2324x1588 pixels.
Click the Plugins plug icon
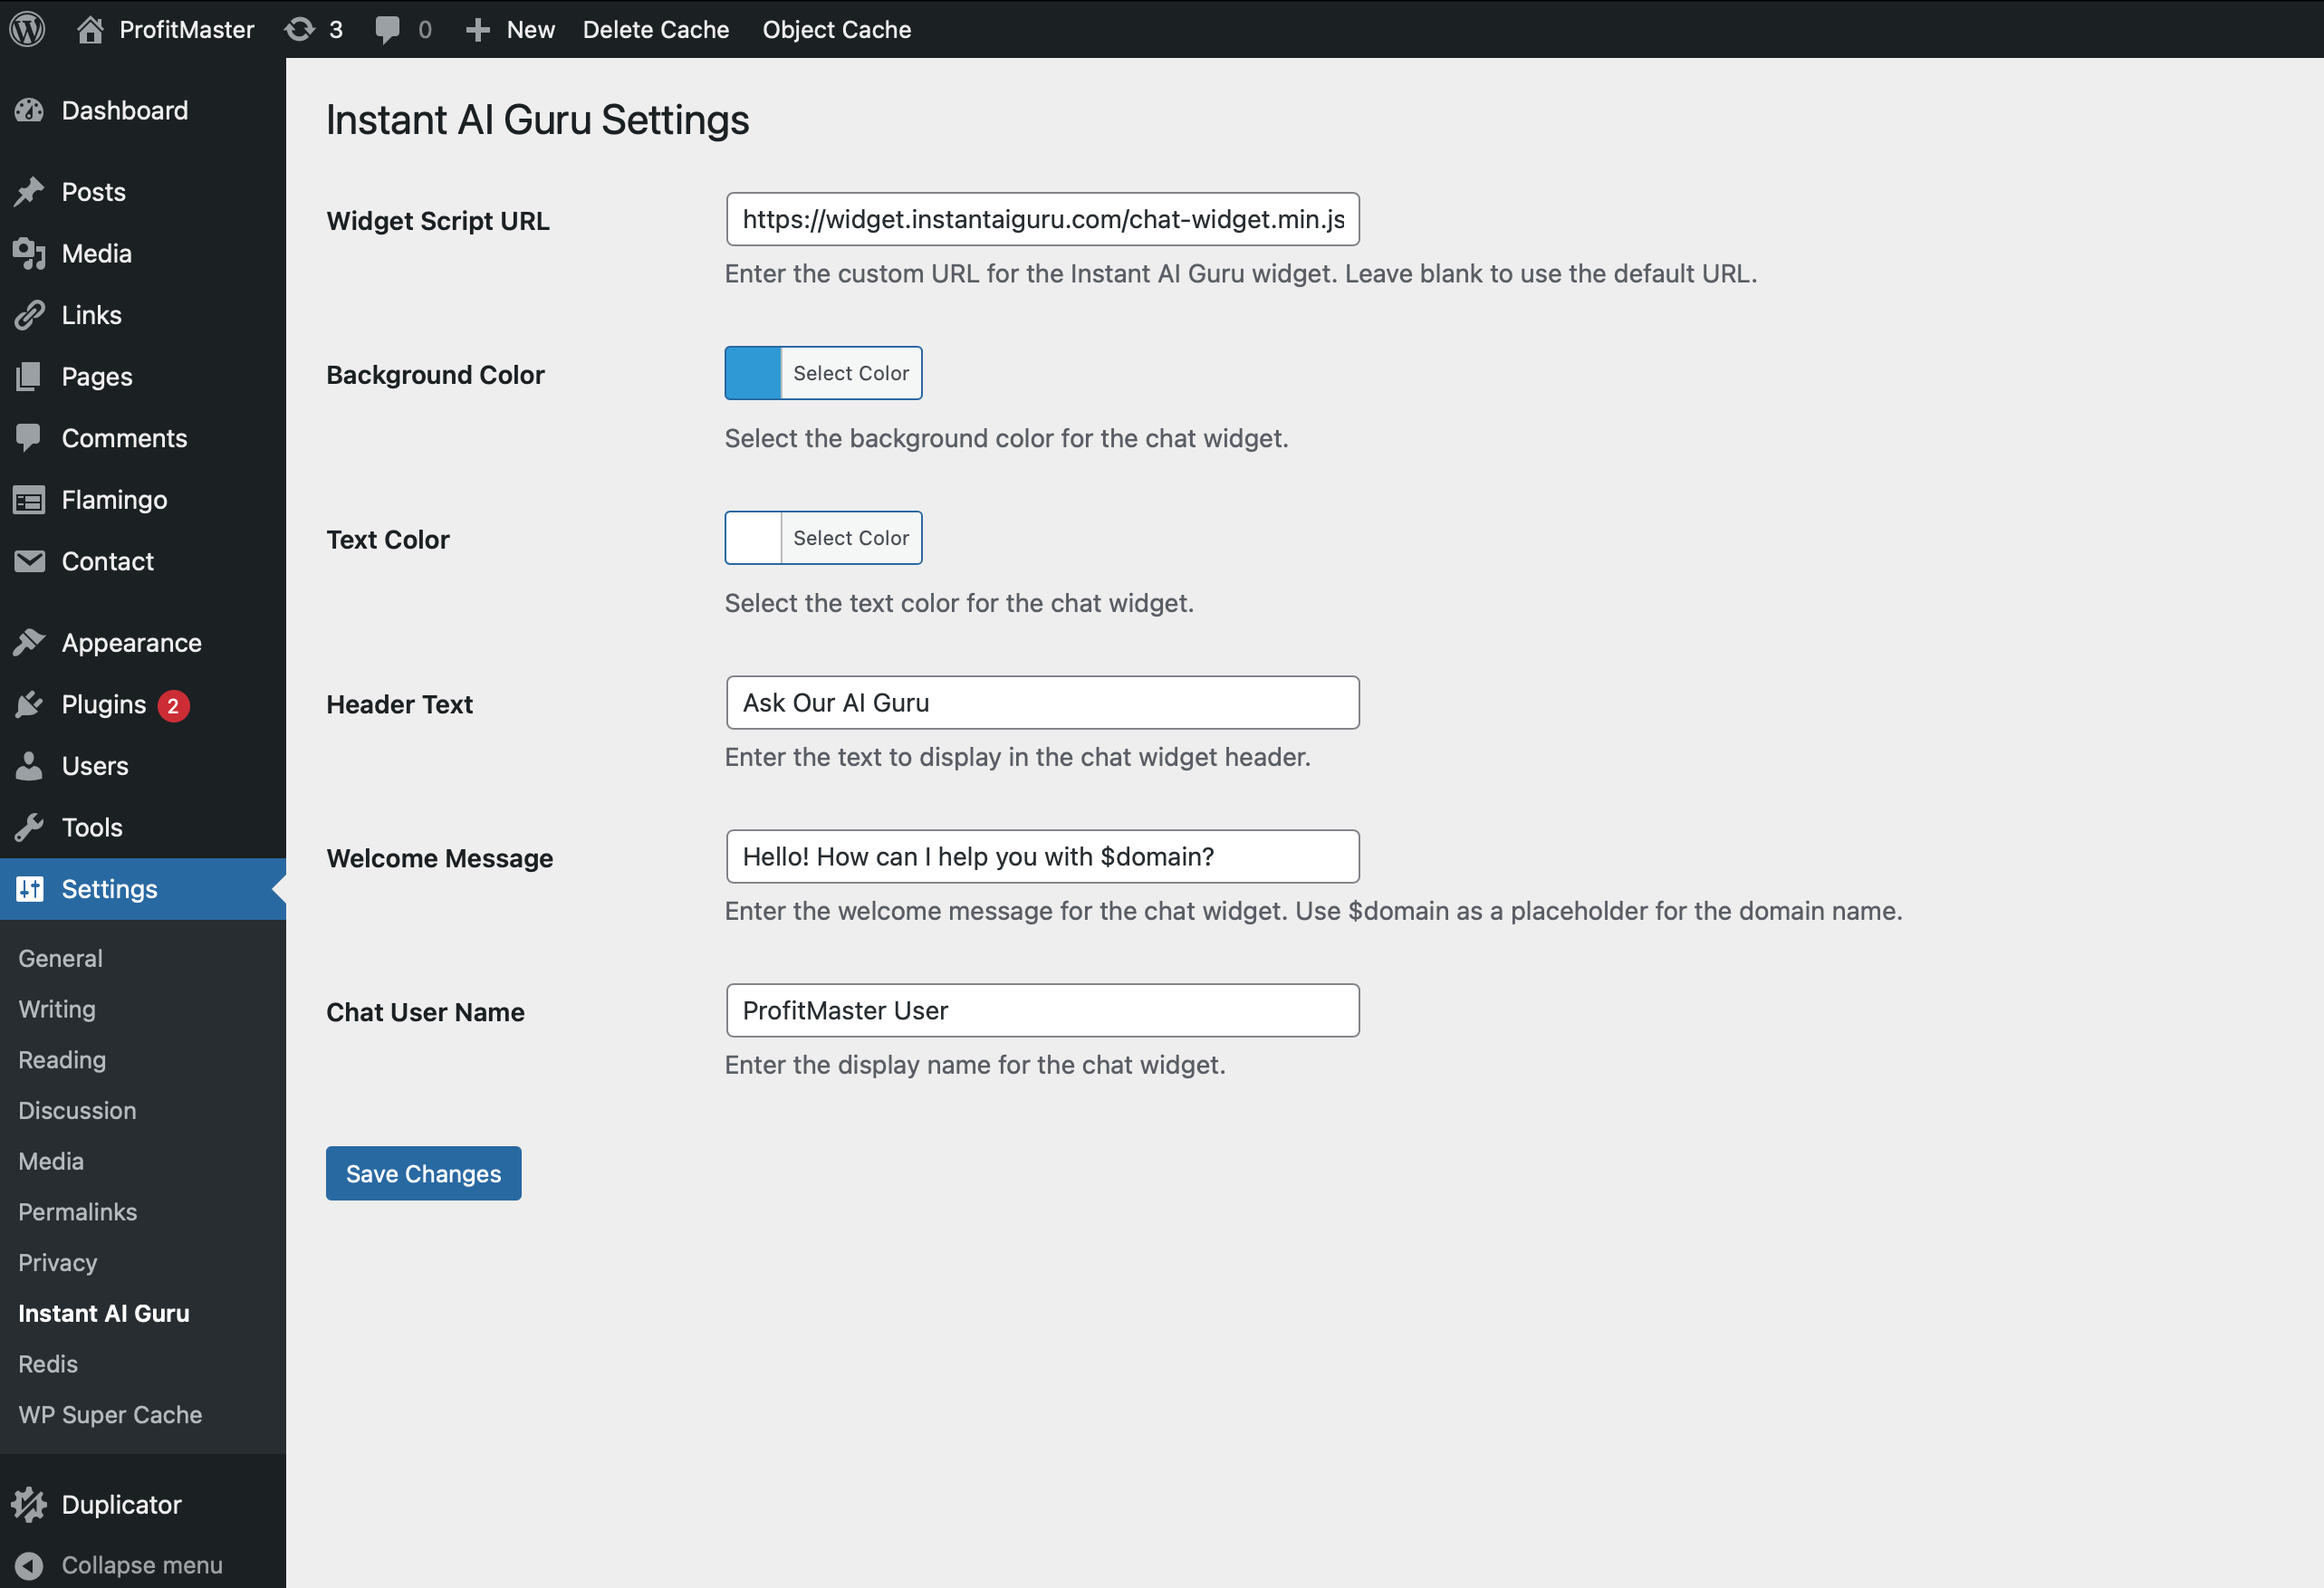(x=29, y=704)
